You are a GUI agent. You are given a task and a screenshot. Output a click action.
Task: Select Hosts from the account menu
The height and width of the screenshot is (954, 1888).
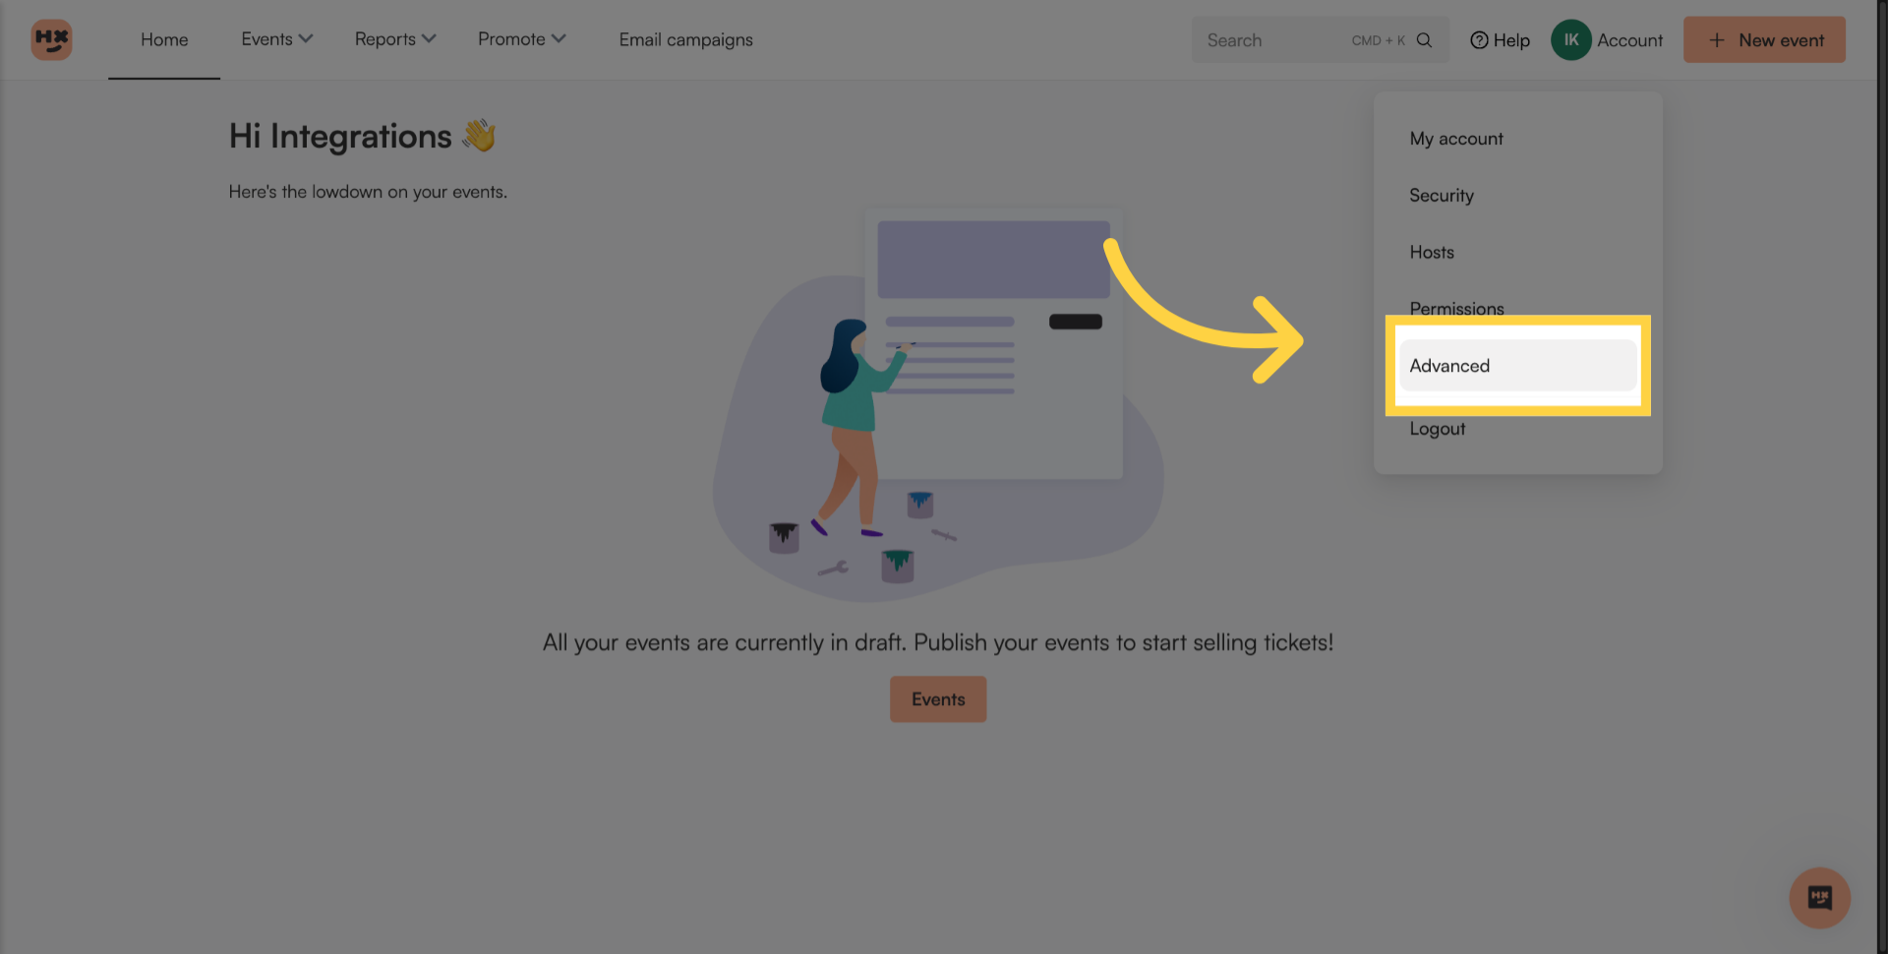point(1432,252)
